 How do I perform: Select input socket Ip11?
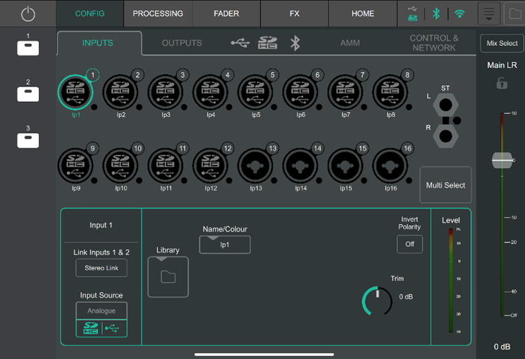165,165
